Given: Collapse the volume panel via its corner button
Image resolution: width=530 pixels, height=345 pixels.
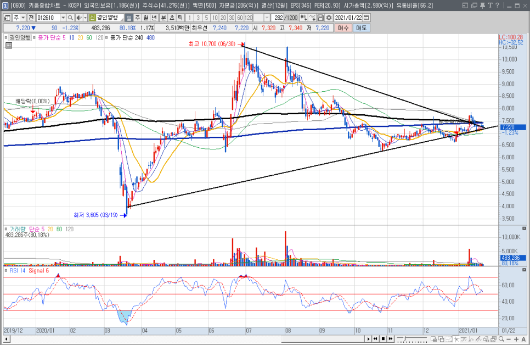Looking at the screenshot, I should pos(525,229).
